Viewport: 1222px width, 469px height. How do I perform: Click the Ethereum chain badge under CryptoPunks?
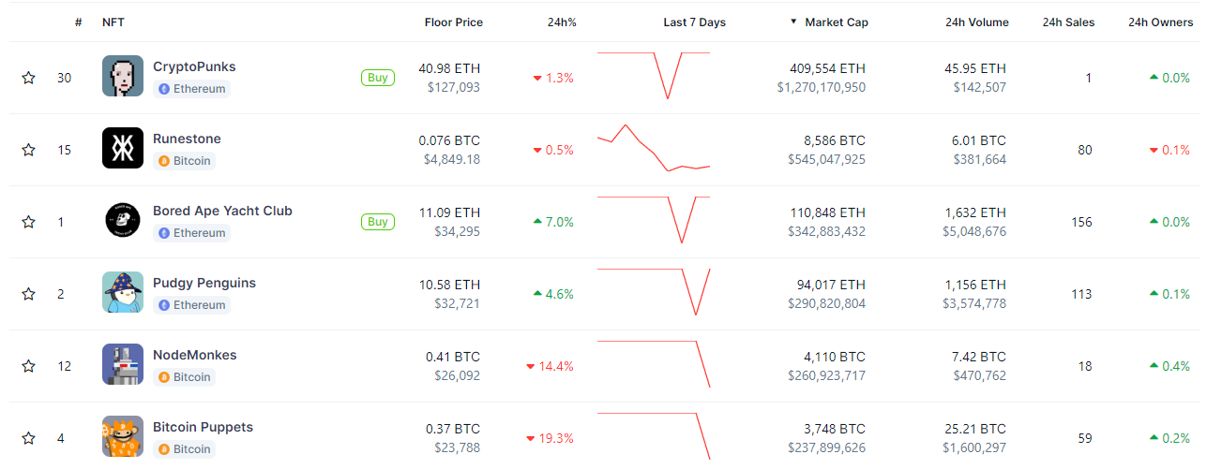pyautogui.click(x=192, y=89)
